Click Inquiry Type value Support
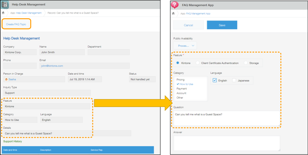 point(47,93)
